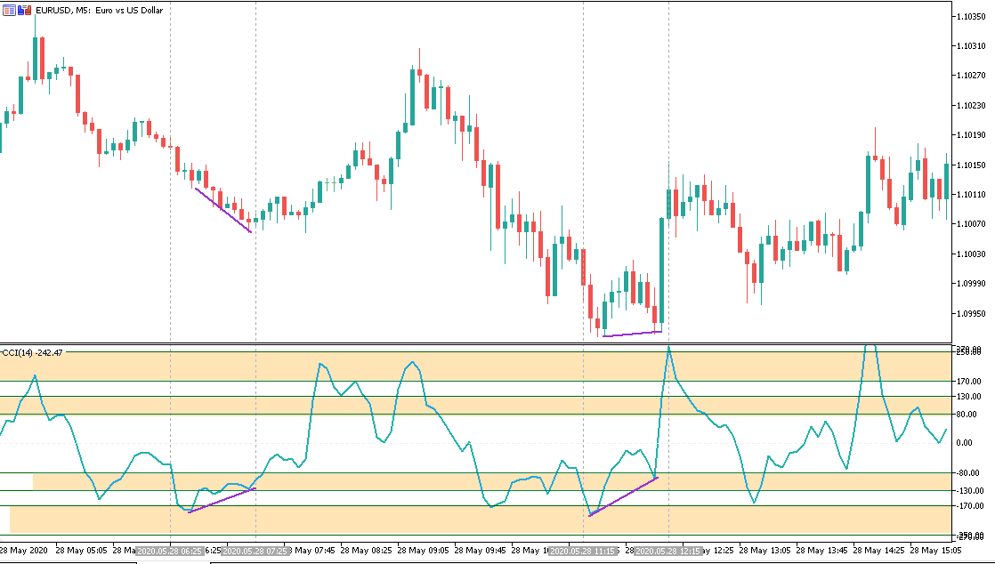Click the 2020.05.28 06:25 vertical line label
Viewport: 995px width, 564px height.
tap(170, 551)
